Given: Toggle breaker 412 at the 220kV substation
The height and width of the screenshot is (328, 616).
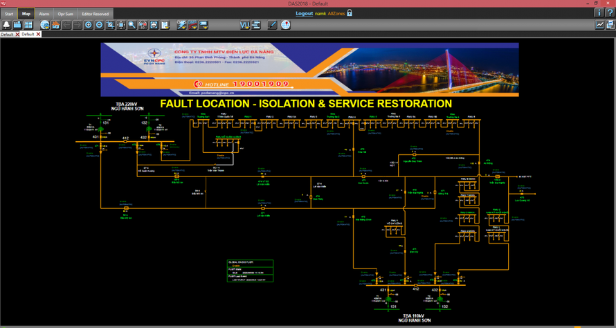Looking at the screenshot, I should [x=125, y=141].
